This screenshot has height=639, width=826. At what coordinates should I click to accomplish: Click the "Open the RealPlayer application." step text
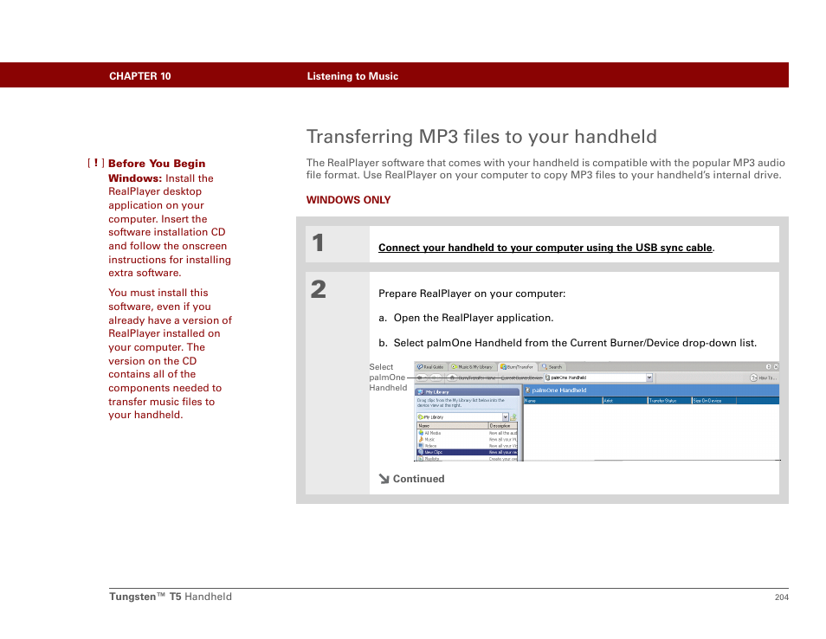click(474, 318)
